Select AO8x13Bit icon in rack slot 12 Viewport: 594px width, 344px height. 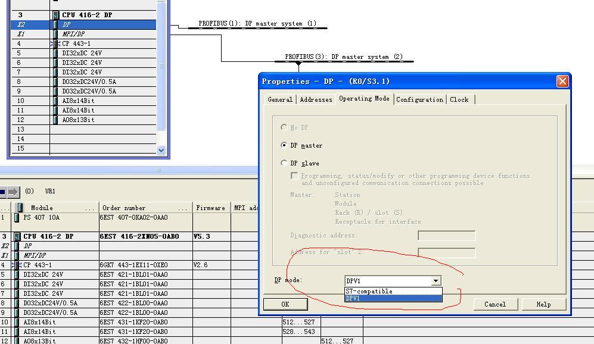click(55, 120)
